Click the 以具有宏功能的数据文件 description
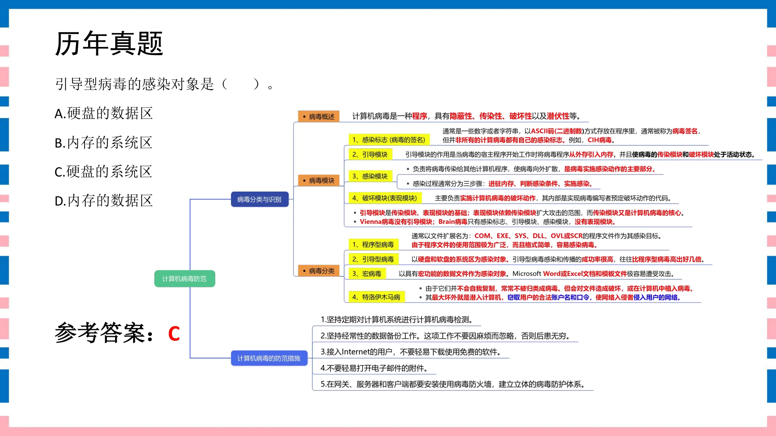 point(537,274)
